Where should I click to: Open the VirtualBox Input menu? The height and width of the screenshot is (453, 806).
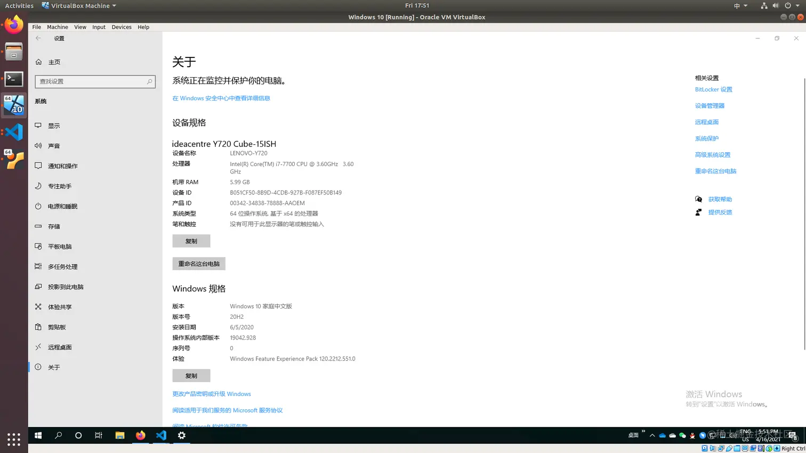pyautogui.click(x=99, y=27)
